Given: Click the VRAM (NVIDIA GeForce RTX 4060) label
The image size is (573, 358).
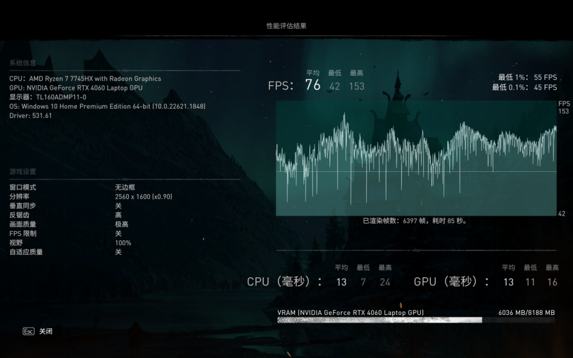Looking at the screenshot, I should click(351, 313).
